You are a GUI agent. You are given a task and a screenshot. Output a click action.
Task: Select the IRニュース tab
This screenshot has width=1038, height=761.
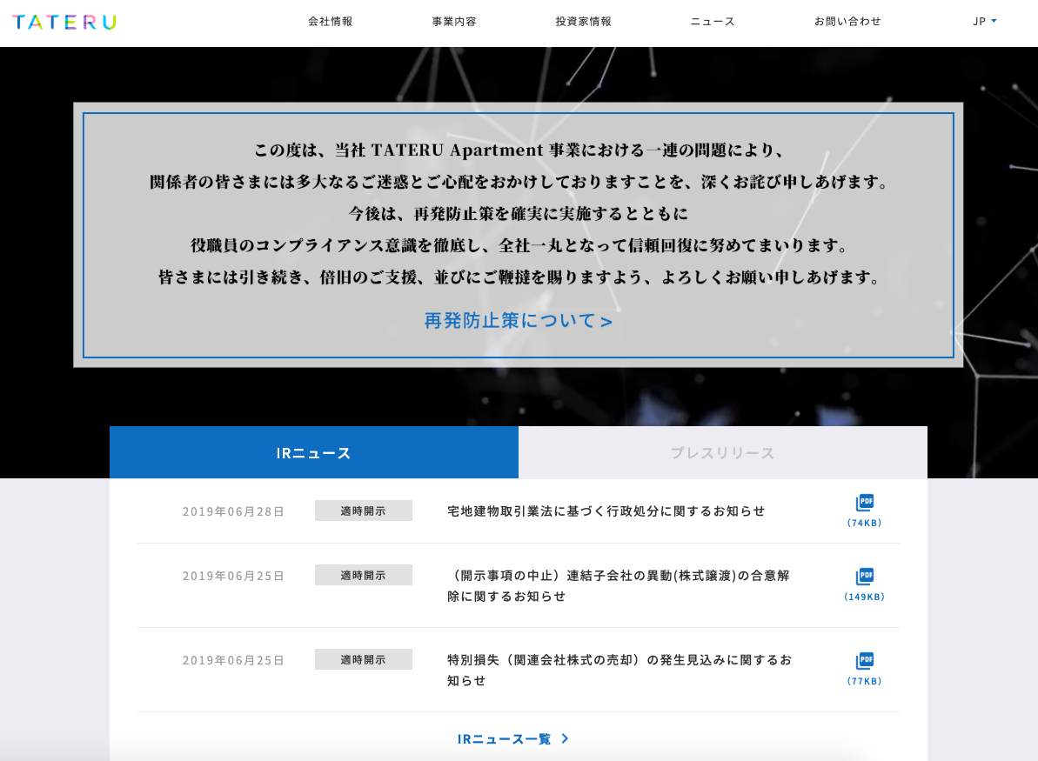click(x=314, y=452)
